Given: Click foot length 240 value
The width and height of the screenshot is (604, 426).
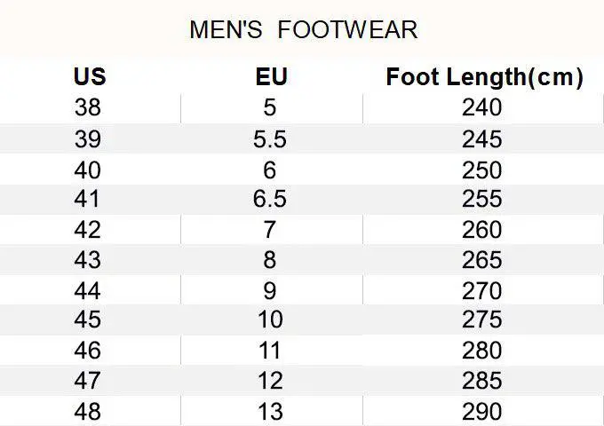Looking at the screenshot, I should (482, 107).
